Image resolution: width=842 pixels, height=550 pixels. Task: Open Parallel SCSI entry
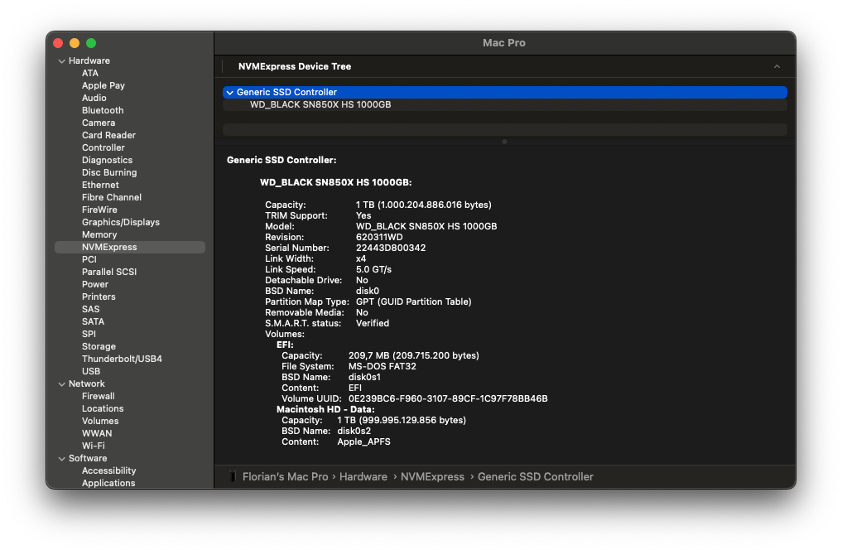(x=109, y=272)
